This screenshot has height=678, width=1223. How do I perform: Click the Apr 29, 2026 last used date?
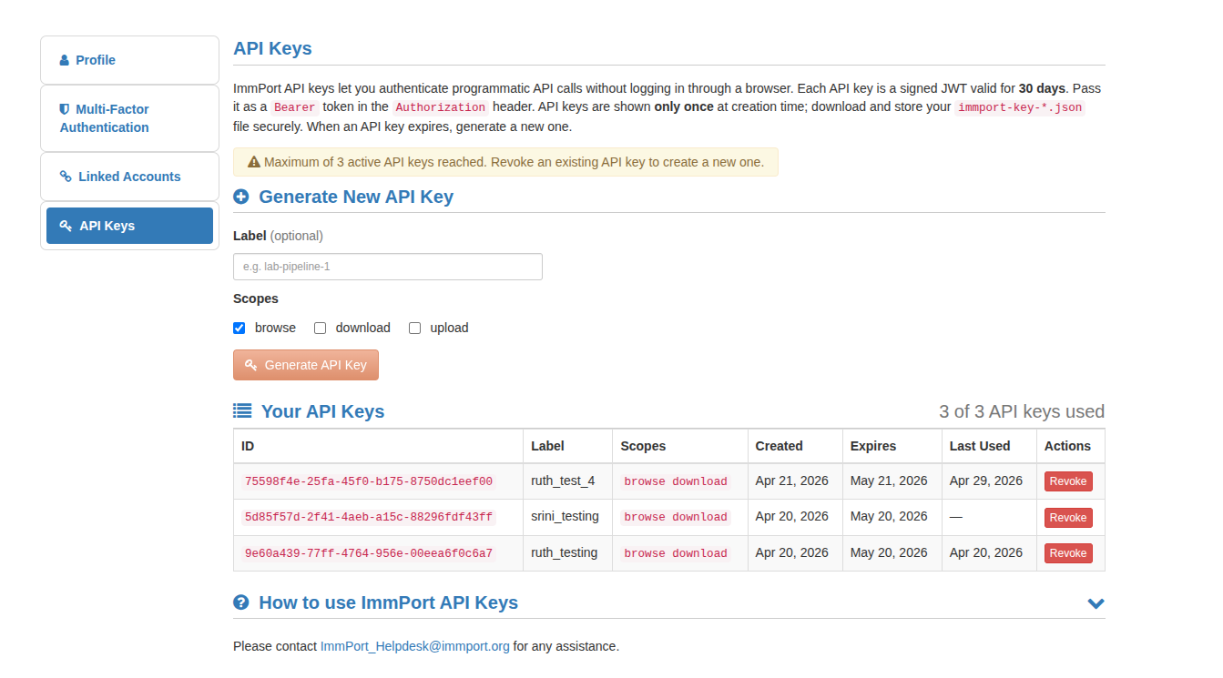pyautogui.click(x=986, y=481)
